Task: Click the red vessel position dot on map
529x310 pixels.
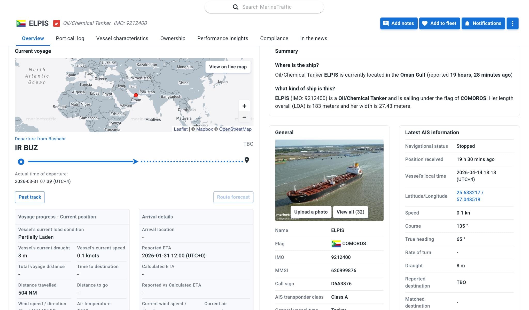Action: [x=136, y=95]
